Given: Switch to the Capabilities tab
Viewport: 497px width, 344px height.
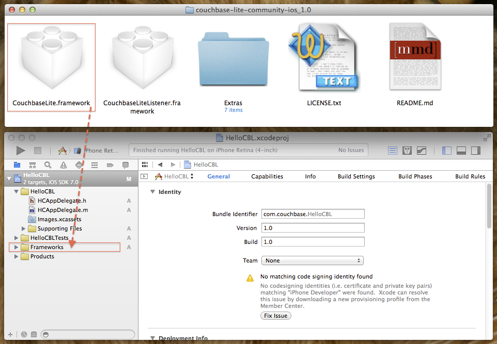Looking at the screenshot, I should click(267, 176).
